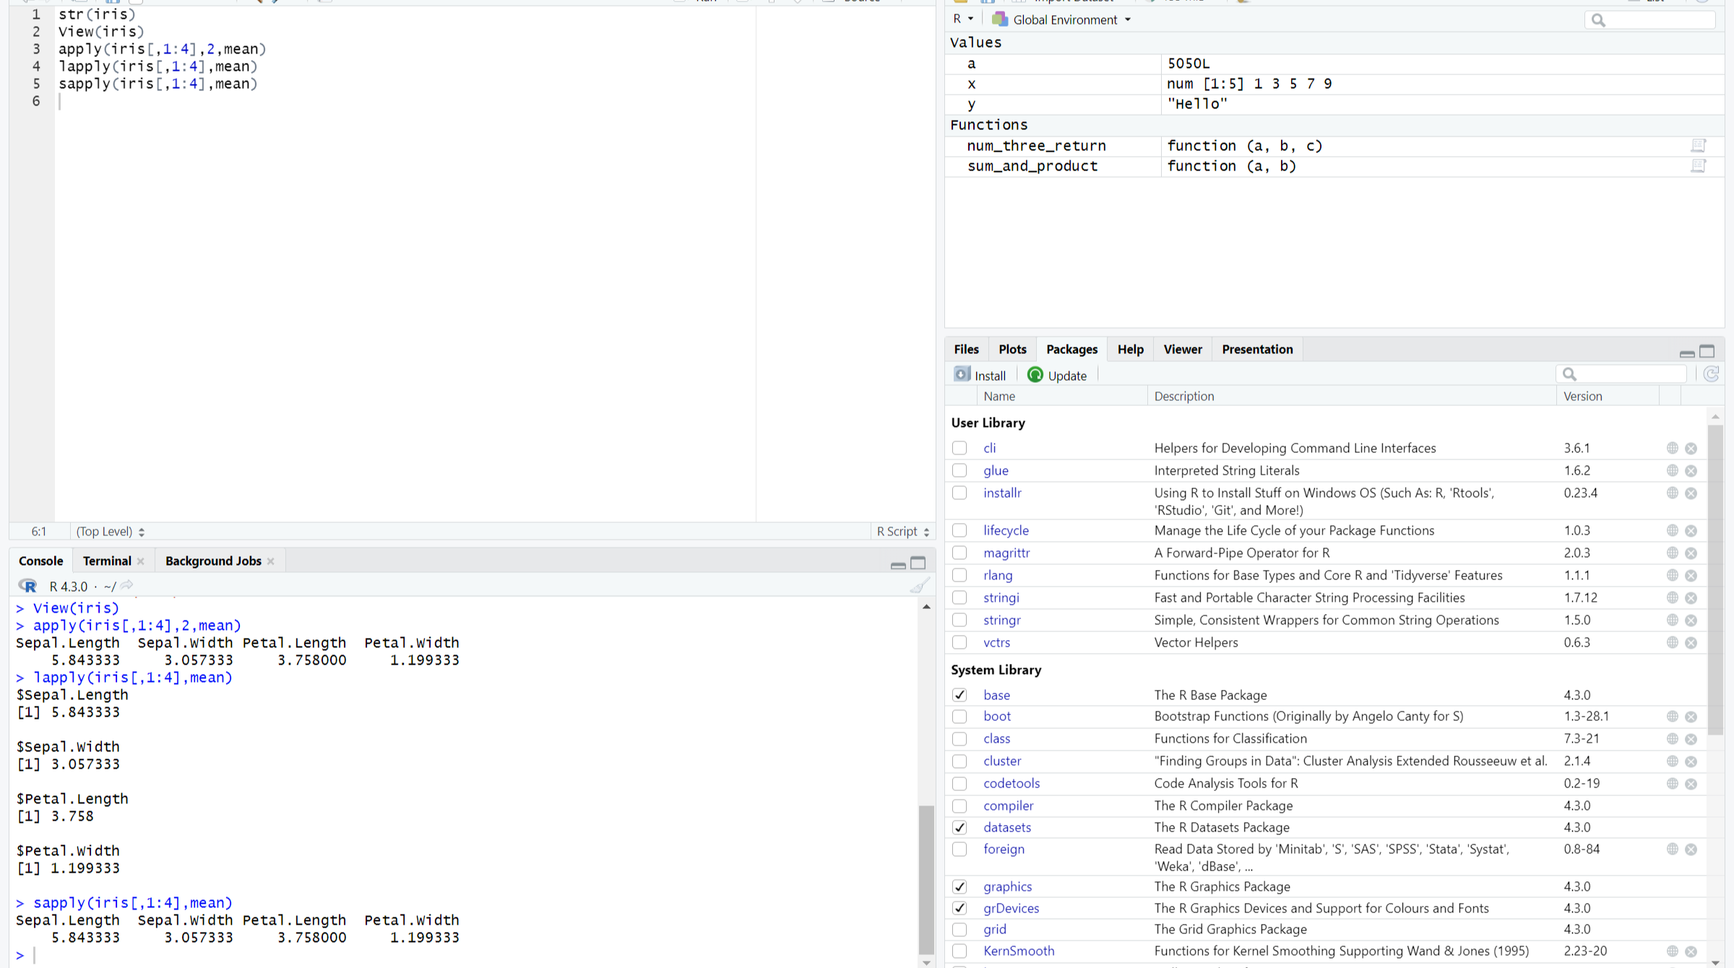
Task: Open the KernSmooth package link
Action: tap(1018, 951)
